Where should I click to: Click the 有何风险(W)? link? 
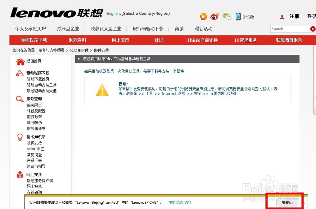180,202
